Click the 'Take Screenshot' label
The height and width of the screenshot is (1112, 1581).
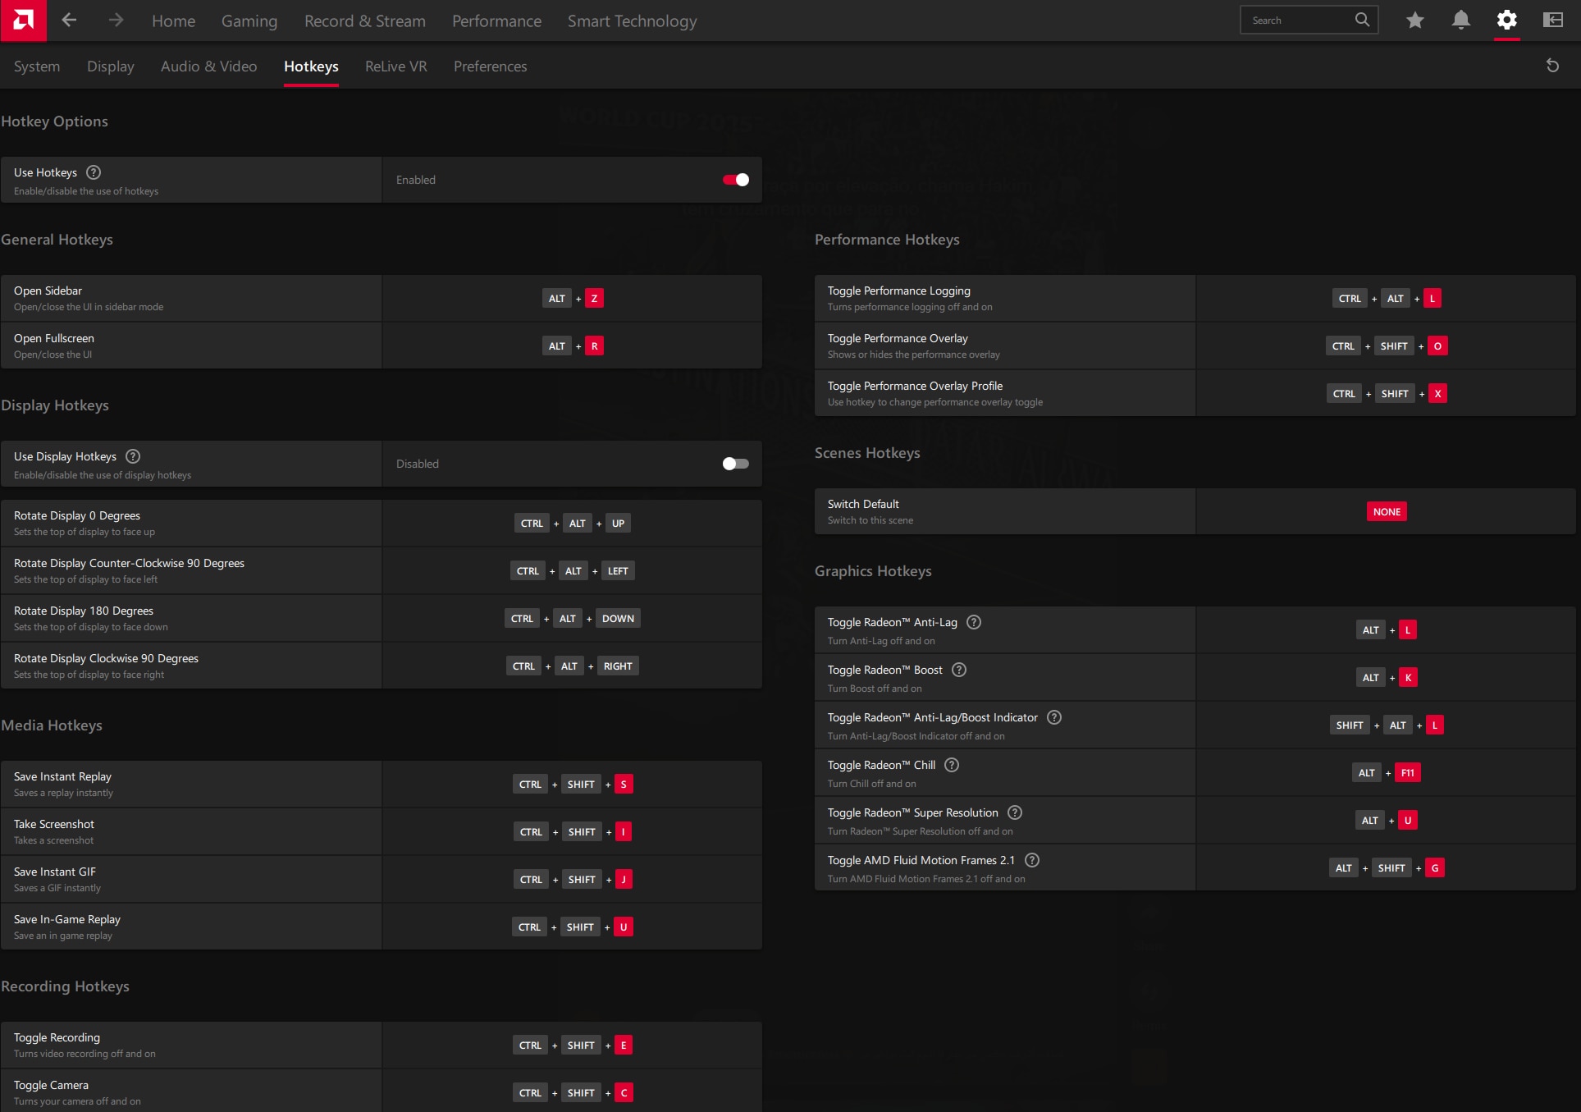pyautogui.click(x=54, y=824)
